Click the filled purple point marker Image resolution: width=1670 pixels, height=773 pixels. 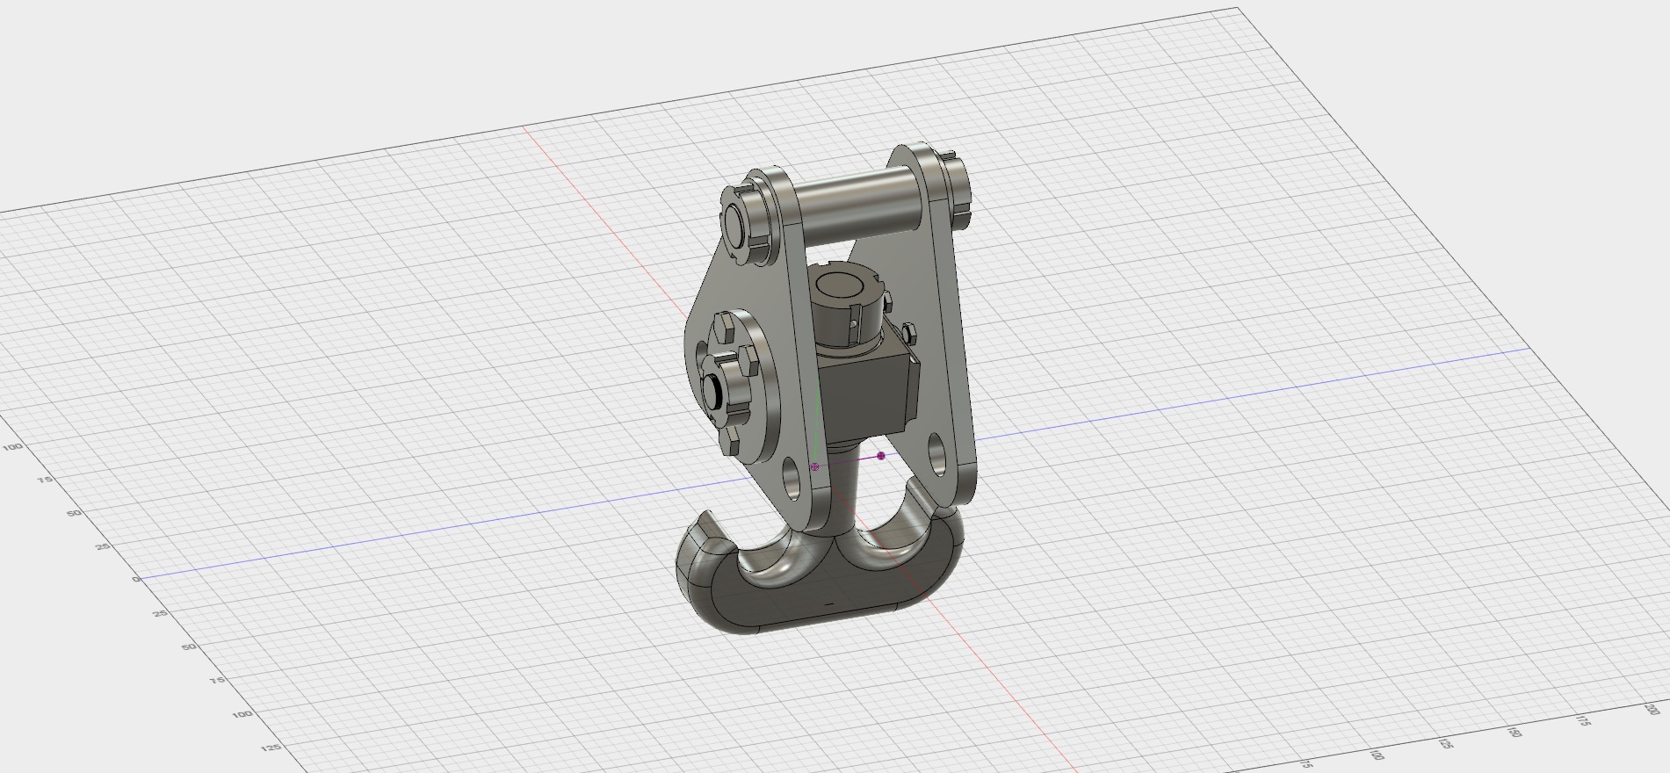[x=881, y=456]
